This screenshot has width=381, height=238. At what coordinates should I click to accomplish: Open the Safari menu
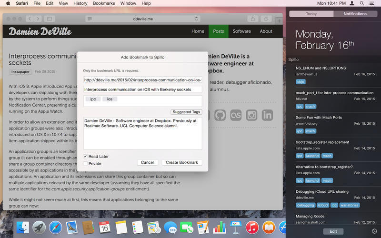point(22,3)
